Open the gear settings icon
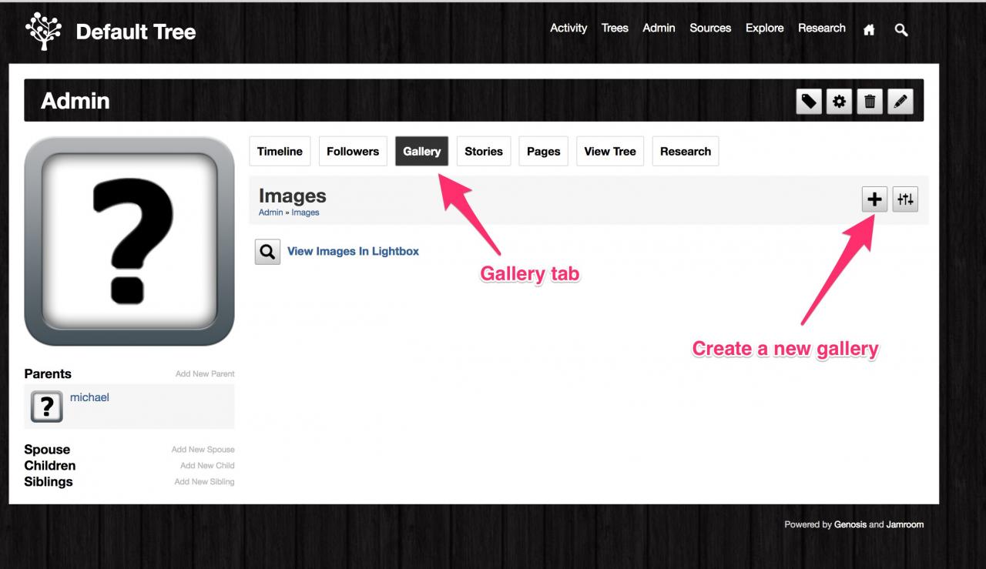 839,101
